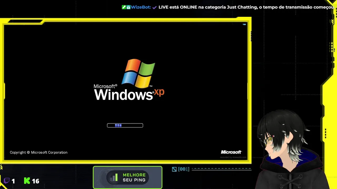337x189 pixels.
Task: Click the WizeBot name in chat ticker
Action: click(x=141, y=7)
